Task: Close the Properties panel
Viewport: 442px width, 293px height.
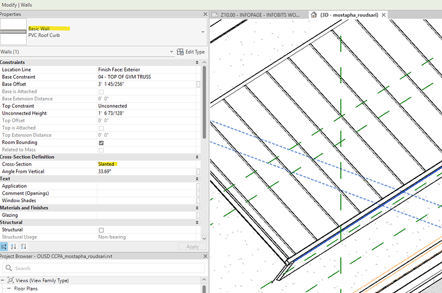Action: (204, 13)
